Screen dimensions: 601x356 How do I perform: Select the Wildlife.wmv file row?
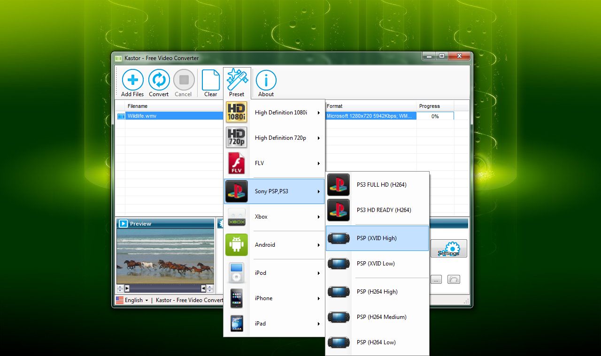[x=174, y=116]
